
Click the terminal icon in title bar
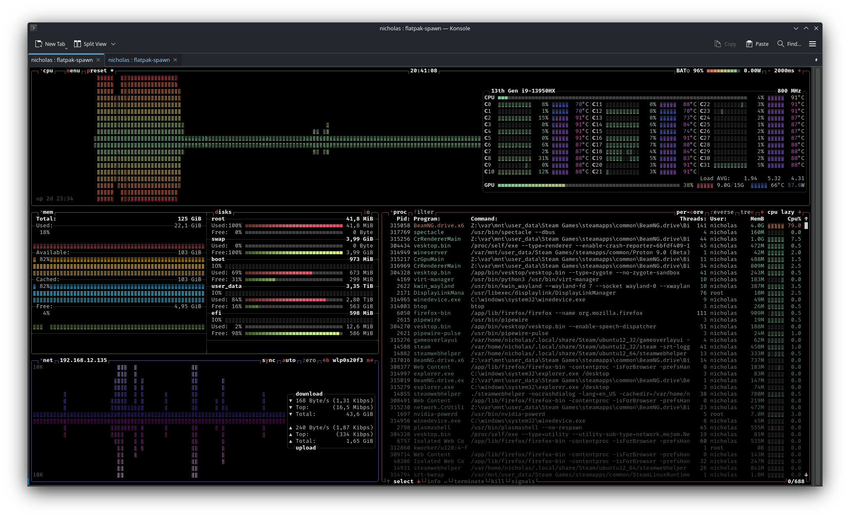point(34,28)
